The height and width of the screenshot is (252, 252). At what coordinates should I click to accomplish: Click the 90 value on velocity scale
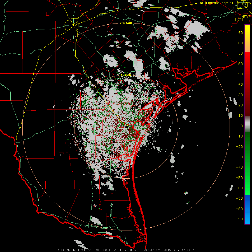point(241,33)
